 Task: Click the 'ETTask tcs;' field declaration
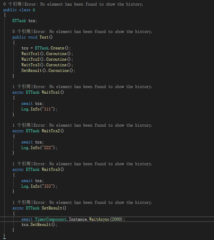pyautogui.click(x=25, y=21)
